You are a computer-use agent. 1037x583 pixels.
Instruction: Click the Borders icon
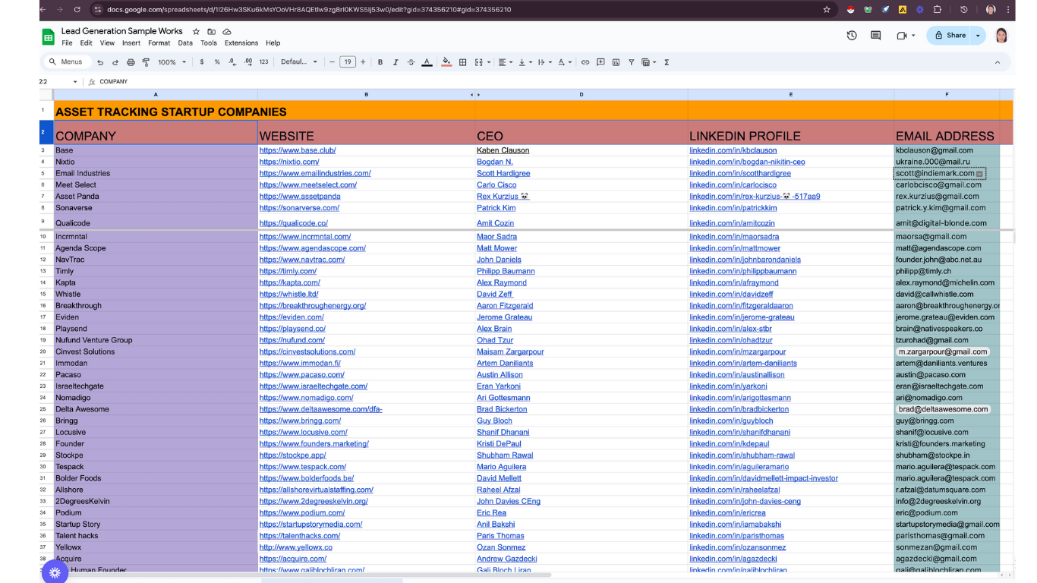[x=462, y=62]
